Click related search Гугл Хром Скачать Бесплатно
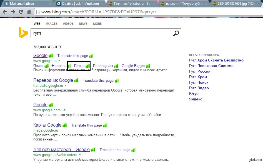This screenshot has width=263, height=163. (x=216, y=60)
